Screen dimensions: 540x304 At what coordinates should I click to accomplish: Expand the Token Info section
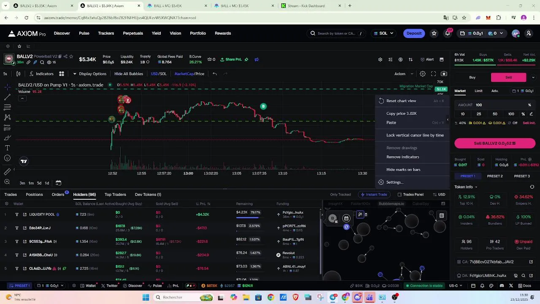(x=466, y=187)
